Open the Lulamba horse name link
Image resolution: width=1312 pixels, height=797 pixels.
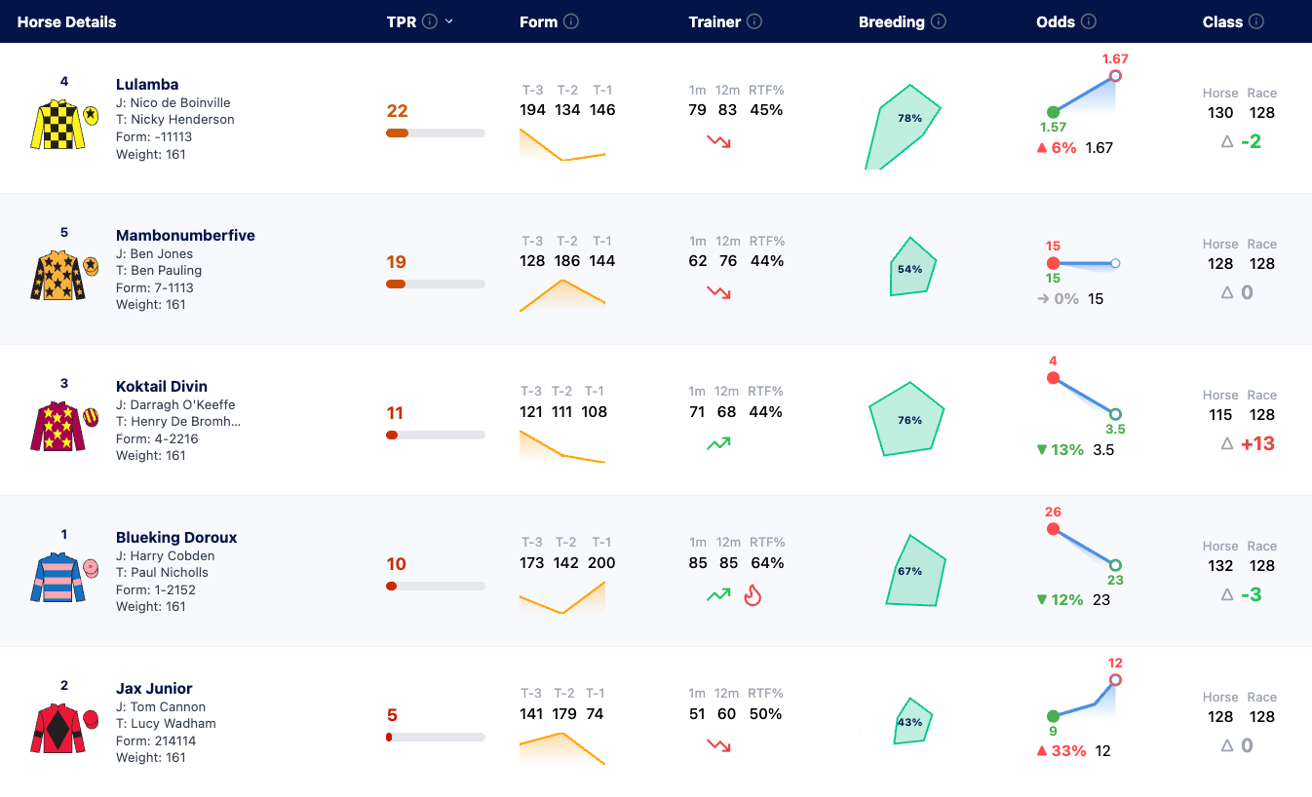pos(147,84)
